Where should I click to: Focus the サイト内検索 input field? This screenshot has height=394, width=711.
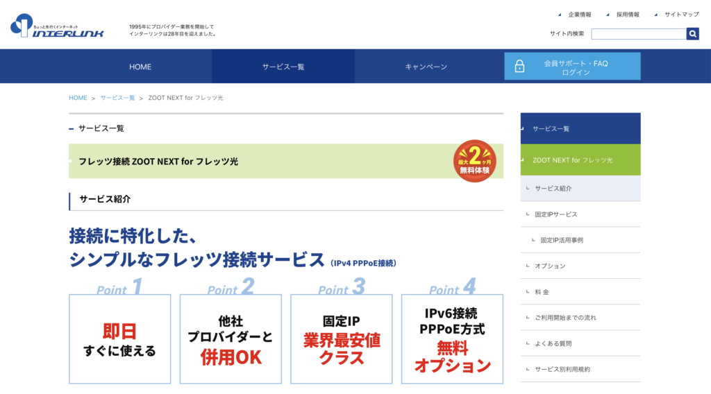point(639,33)
